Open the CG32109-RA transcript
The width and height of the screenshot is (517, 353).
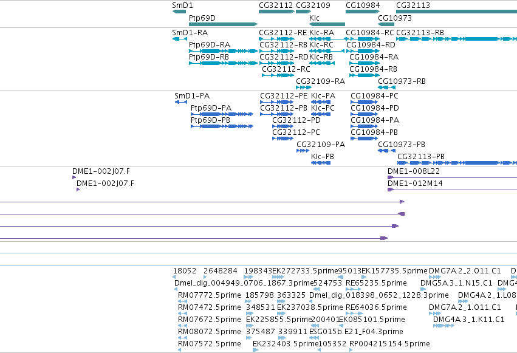[x=304, y=87]
